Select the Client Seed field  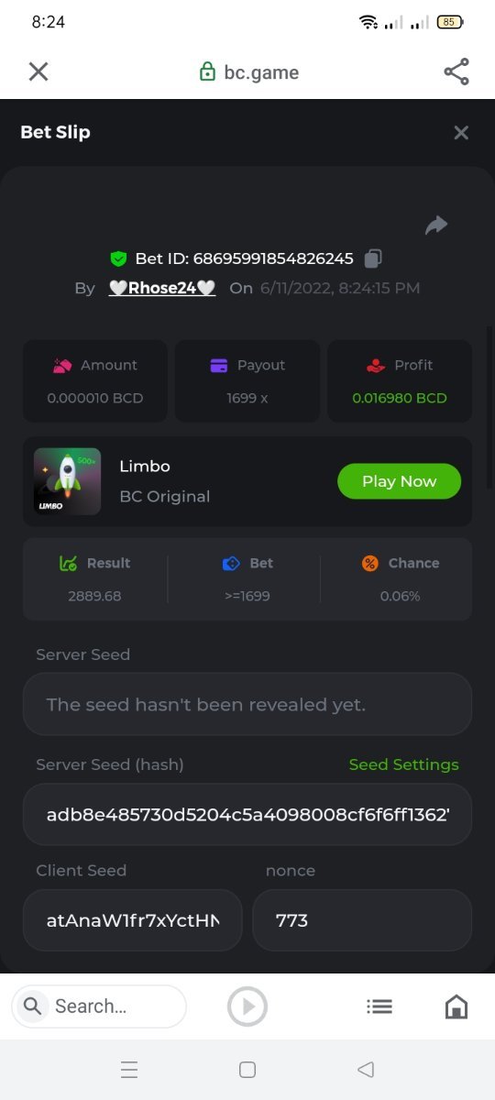133,920
